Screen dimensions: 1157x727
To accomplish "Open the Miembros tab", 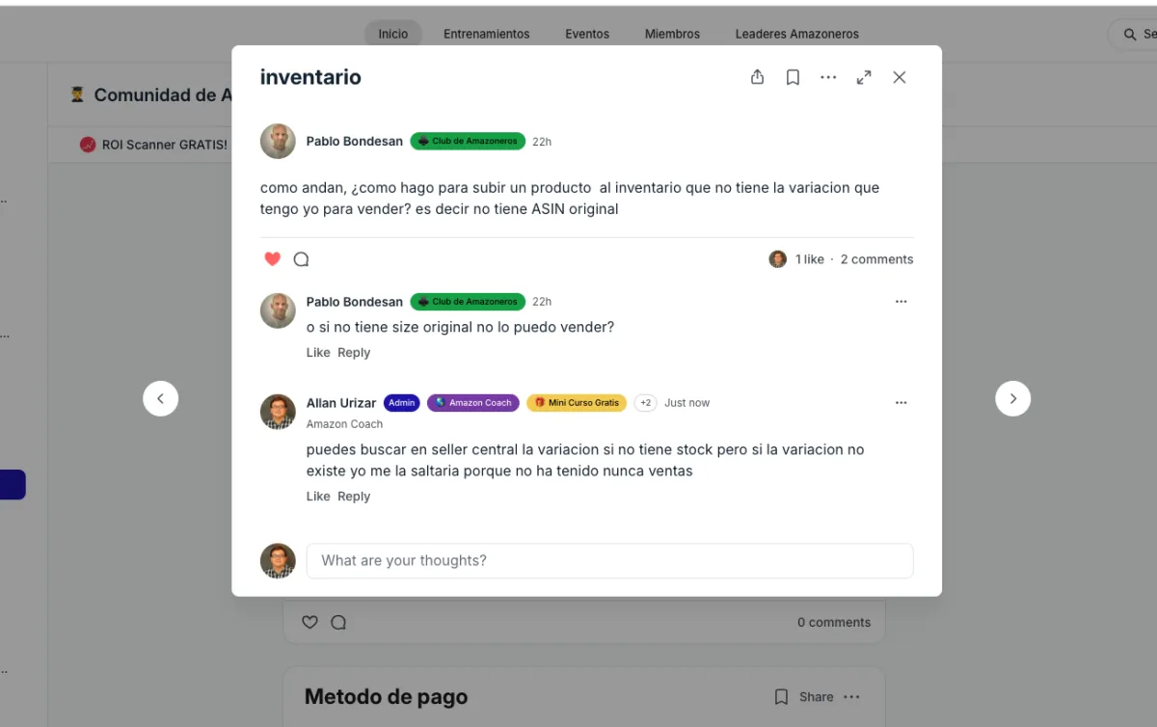I will pyautogui.click(x=672, y=34).
